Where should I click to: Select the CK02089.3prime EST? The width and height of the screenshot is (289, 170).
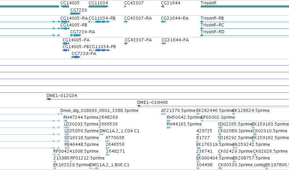pyautogui.click(x=219, y=134)
